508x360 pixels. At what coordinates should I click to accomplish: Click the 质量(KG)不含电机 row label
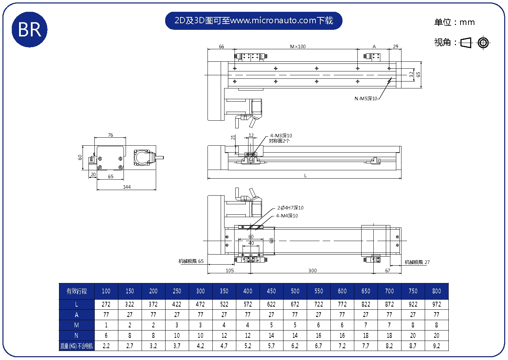(x=77, y=346)
